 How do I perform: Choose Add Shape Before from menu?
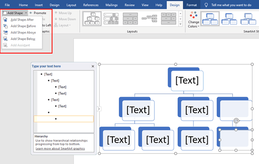[23, 26]
